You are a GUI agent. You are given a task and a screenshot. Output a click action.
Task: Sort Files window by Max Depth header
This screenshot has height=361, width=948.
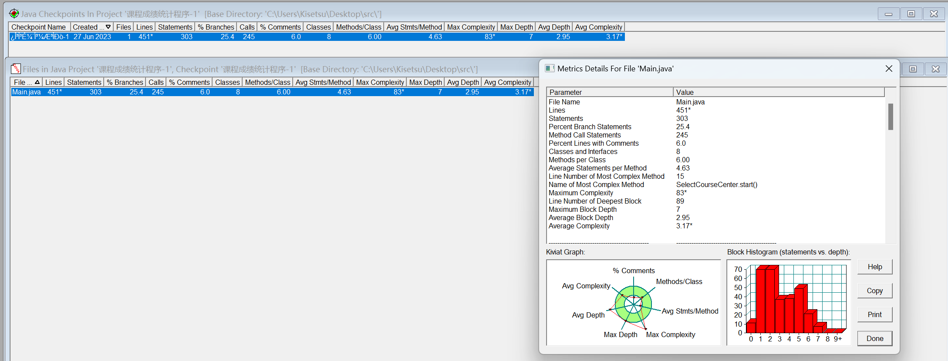click(425, 82)
